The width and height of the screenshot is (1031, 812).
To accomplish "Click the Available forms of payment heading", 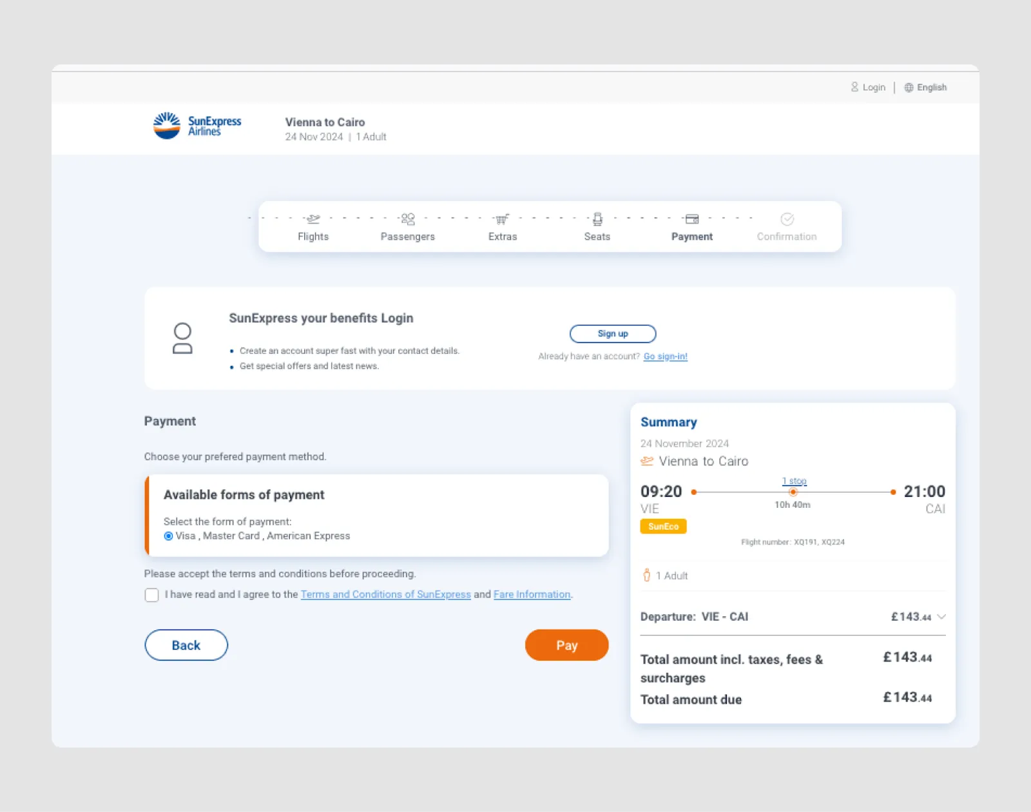I will click(244, 495).
